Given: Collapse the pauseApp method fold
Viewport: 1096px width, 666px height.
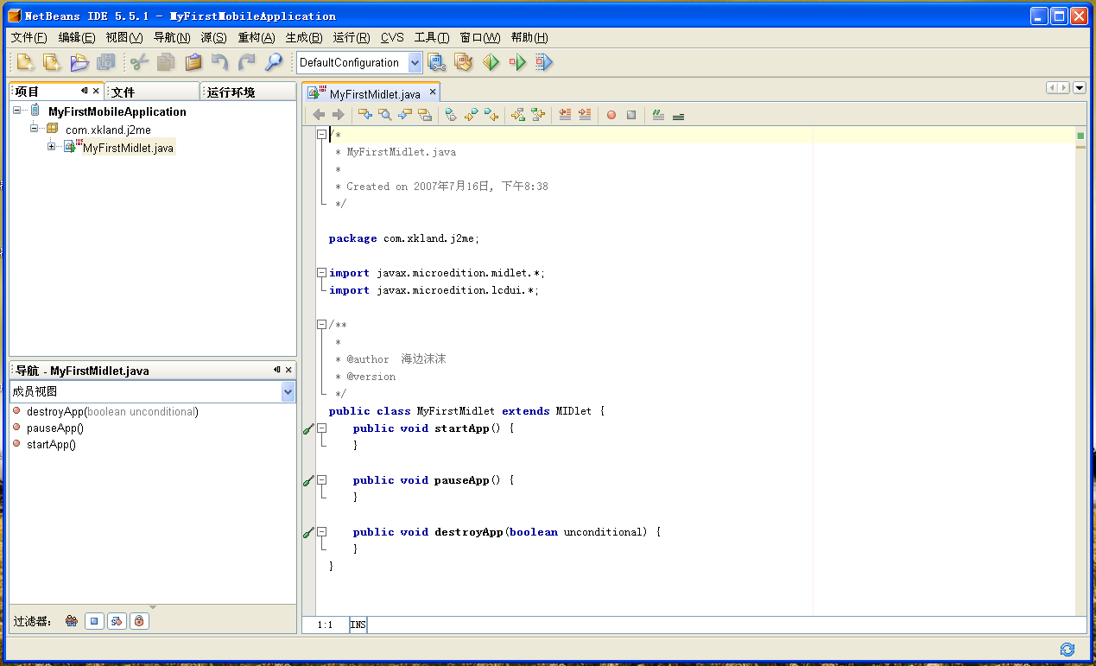Looking at the screenshot, I should pyautogui.click(x=321, y=480).
